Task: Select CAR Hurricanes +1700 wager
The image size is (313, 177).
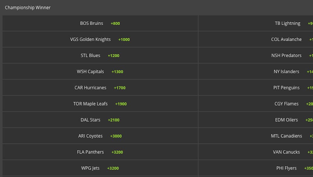Action: tap(100, 88)
